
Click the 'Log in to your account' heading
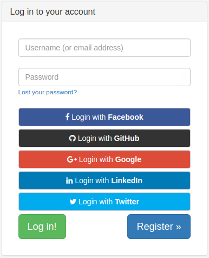coord(53,12)
